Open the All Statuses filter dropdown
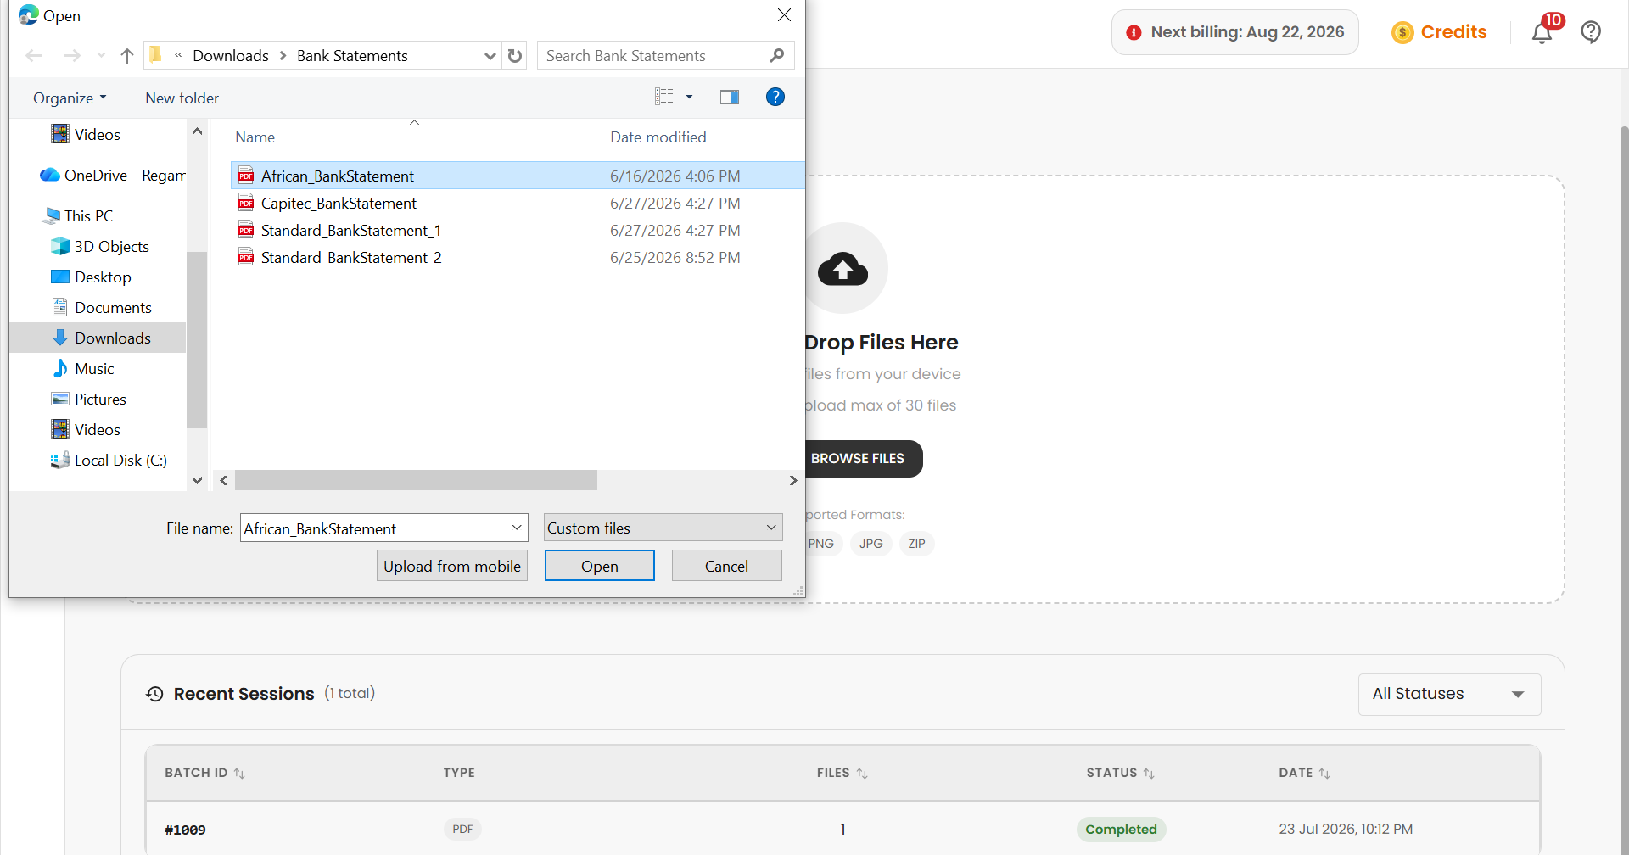The image size is (1629, 855). tap(1449, 694)
